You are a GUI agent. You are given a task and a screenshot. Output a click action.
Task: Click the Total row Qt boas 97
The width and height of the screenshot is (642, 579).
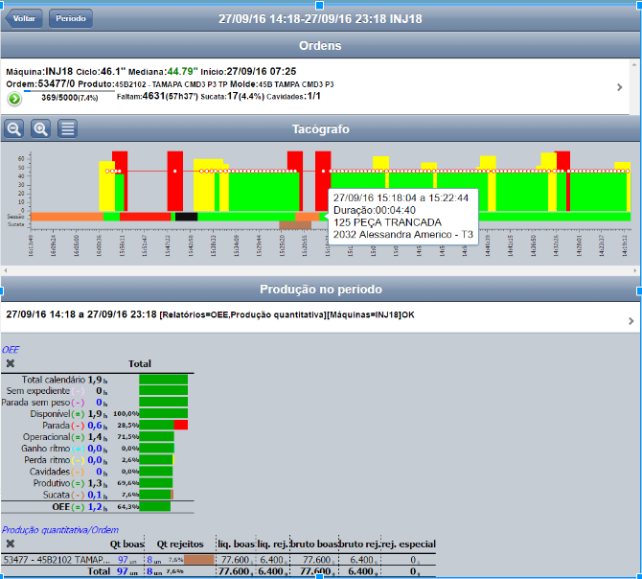point(123,571)
